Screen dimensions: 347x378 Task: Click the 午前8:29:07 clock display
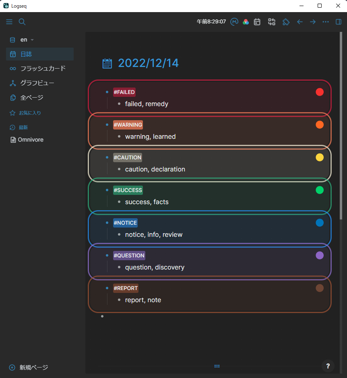coord(211,22)
